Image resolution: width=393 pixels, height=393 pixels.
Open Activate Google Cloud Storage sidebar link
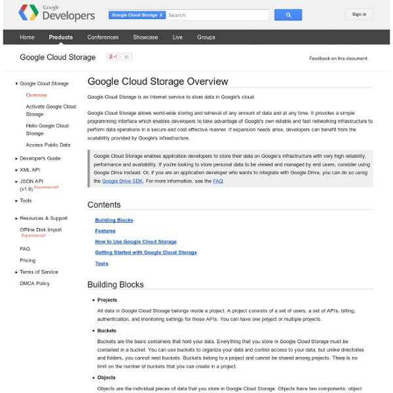click(51, 110)
